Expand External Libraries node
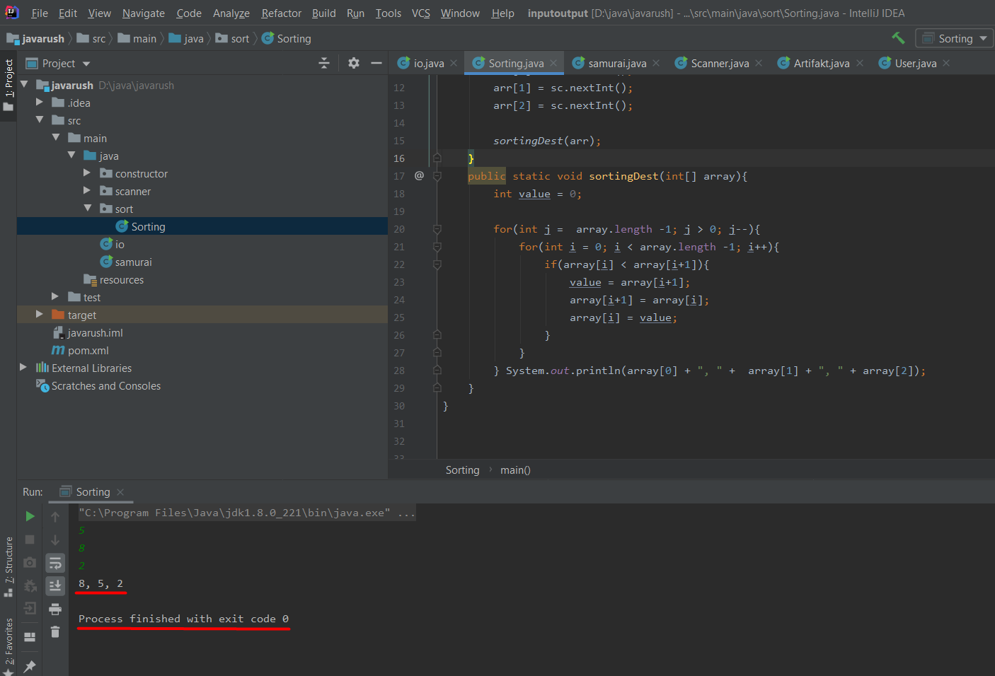This screenshot has height=676, width=995. click(23, 368)
